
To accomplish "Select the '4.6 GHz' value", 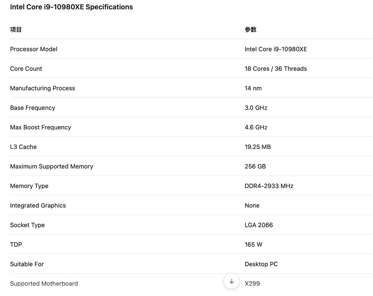I will pos(256,127).
